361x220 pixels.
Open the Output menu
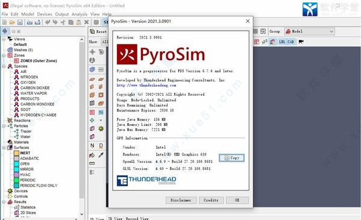tap(61, 14)
